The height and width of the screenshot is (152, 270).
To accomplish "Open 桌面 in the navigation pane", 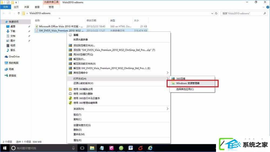I will 13,27.
